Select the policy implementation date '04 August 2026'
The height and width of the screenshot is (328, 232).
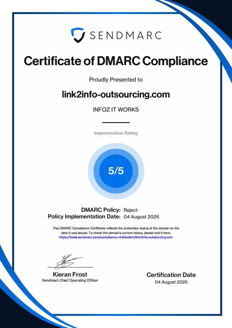142,217
